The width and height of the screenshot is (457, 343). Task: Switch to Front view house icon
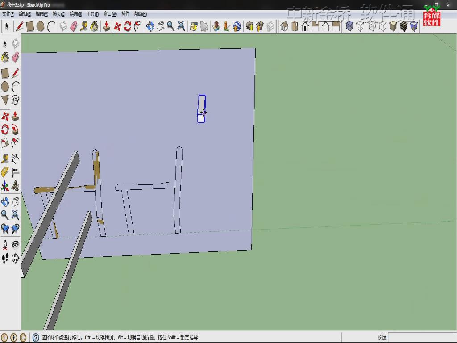pos(305,26)
